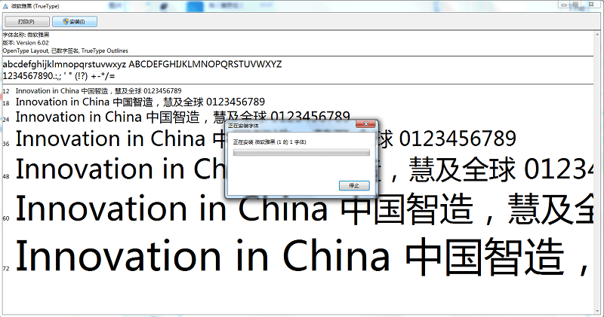Click the size label 60
Viewport: 604px width, 317px height.
click(6, 218)
